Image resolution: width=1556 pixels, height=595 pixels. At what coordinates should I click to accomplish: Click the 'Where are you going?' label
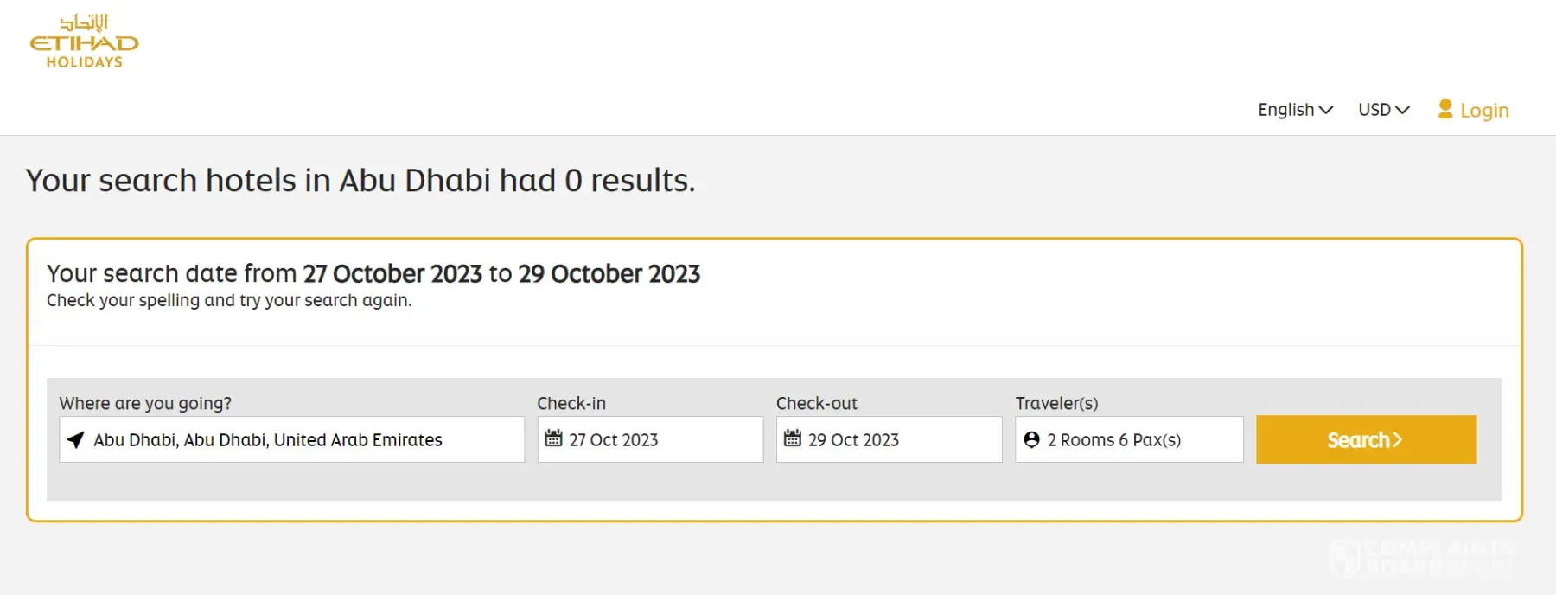pos(145,403)
